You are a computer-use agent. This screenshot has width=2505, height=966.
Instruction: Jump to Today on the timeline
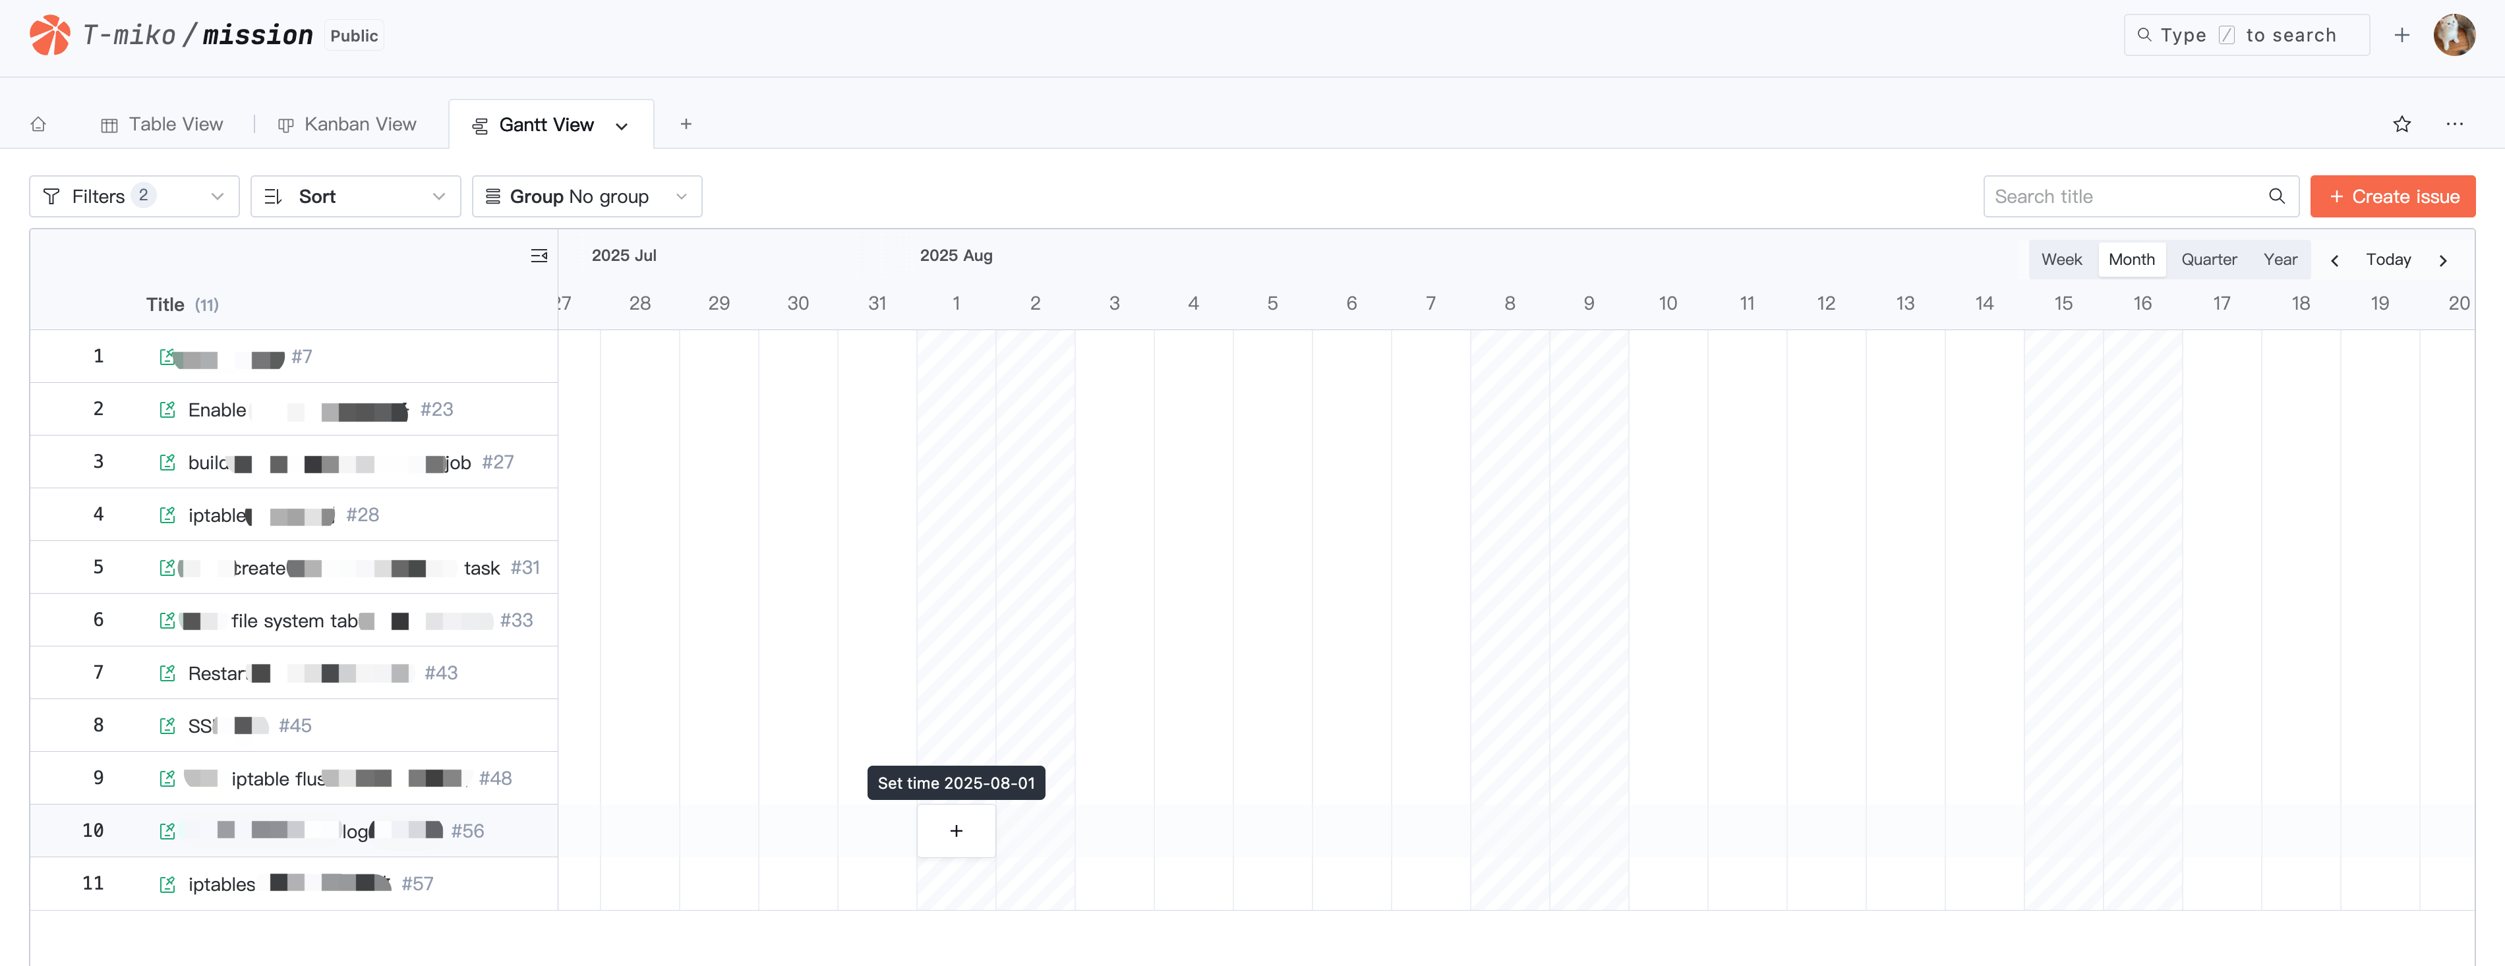(2388, 260)
